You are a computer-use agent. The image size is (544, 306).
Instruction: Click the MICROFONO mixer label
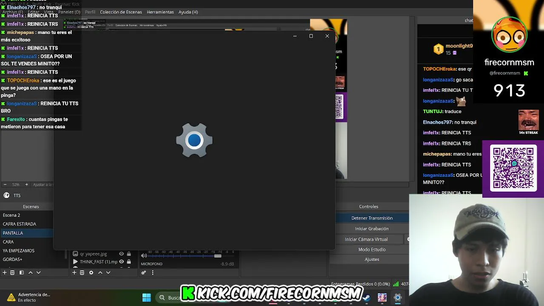coord(152,264)
